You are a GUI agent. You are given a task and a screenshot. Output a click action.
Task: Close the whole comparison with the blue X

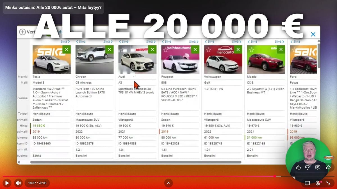(x=313, y=34)
